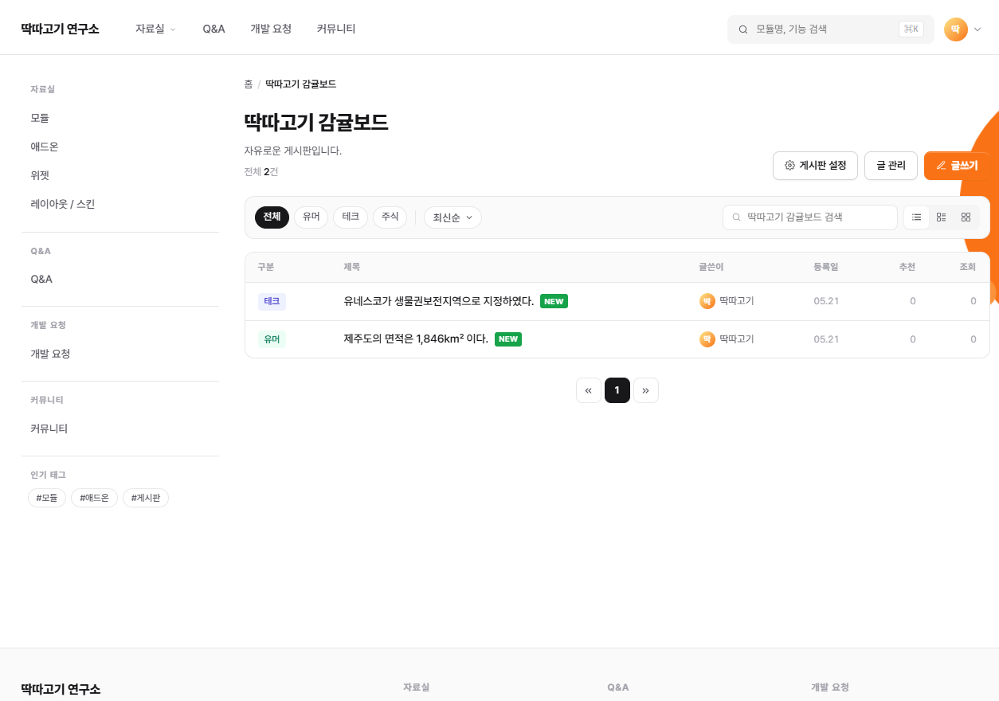999x701 pixels.
Task: Click the 딱따고기 연구소 header logo
Action: 61,29
